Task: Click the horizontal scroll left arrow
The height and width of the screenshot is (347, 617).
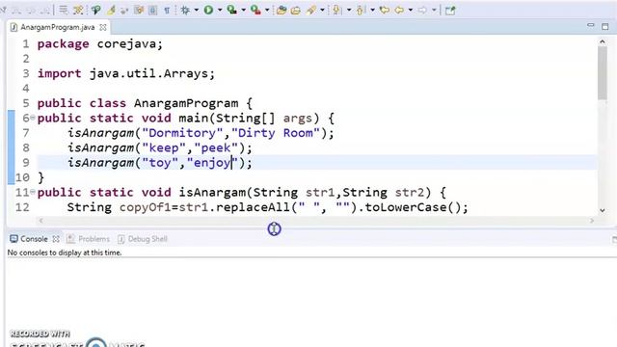Action: (40, 221)
